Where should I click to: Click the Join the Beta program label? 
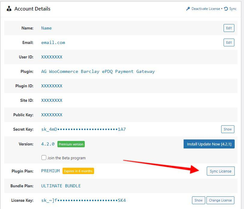click(x=66, y=158)
